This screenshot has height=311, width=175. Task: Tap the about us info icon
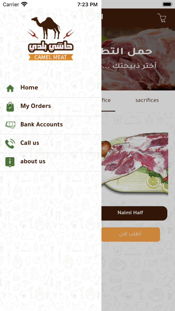tap(10, 162)
